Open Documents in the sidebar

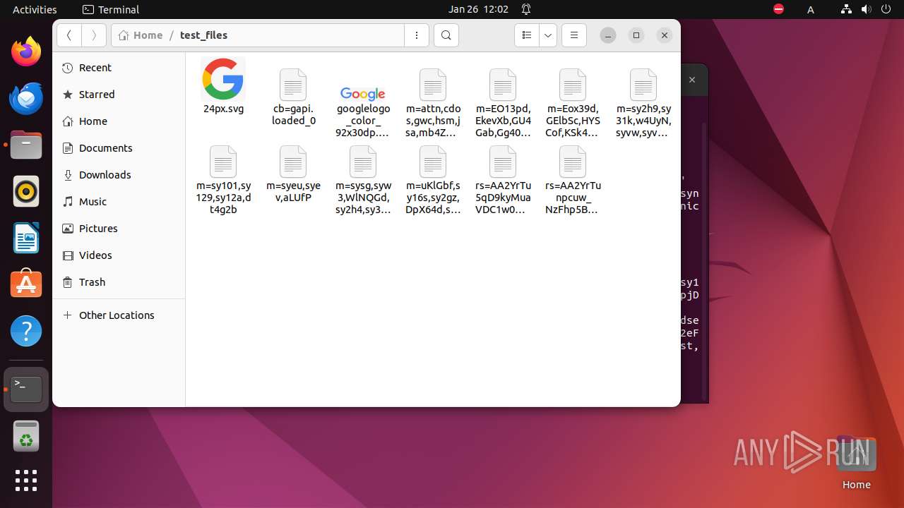tap(119, 148)
